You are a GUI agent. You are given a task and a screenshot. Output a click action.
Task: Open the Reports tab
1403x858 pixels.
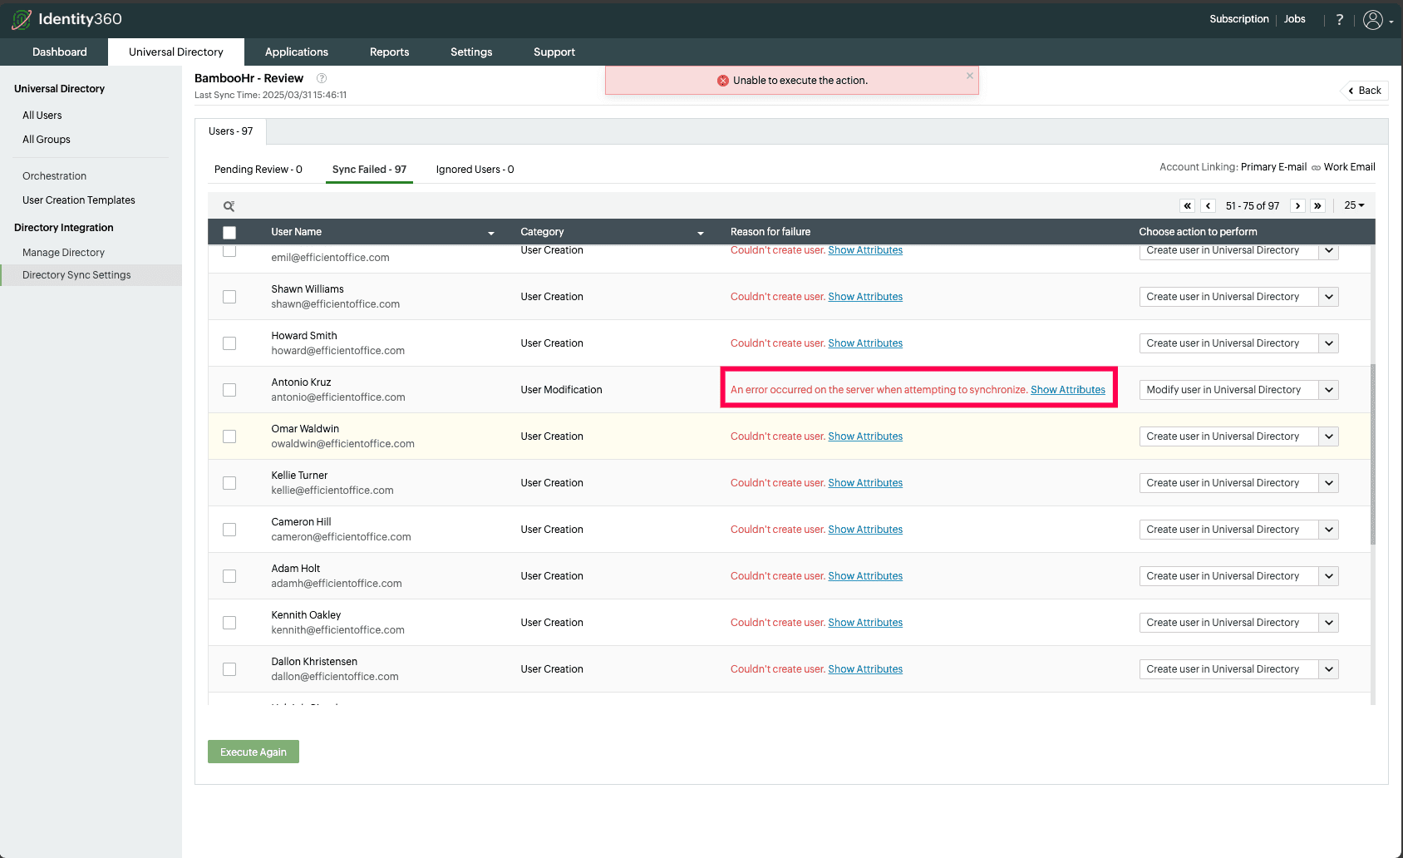pos(390,52)
